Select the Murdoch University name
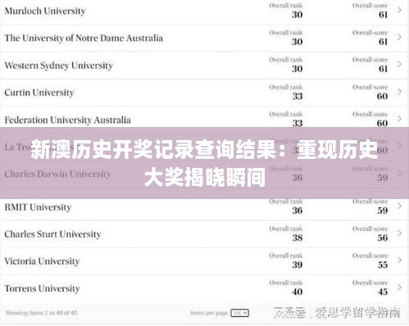The height and width of the screenshot is (326, 409). (45, 11)
